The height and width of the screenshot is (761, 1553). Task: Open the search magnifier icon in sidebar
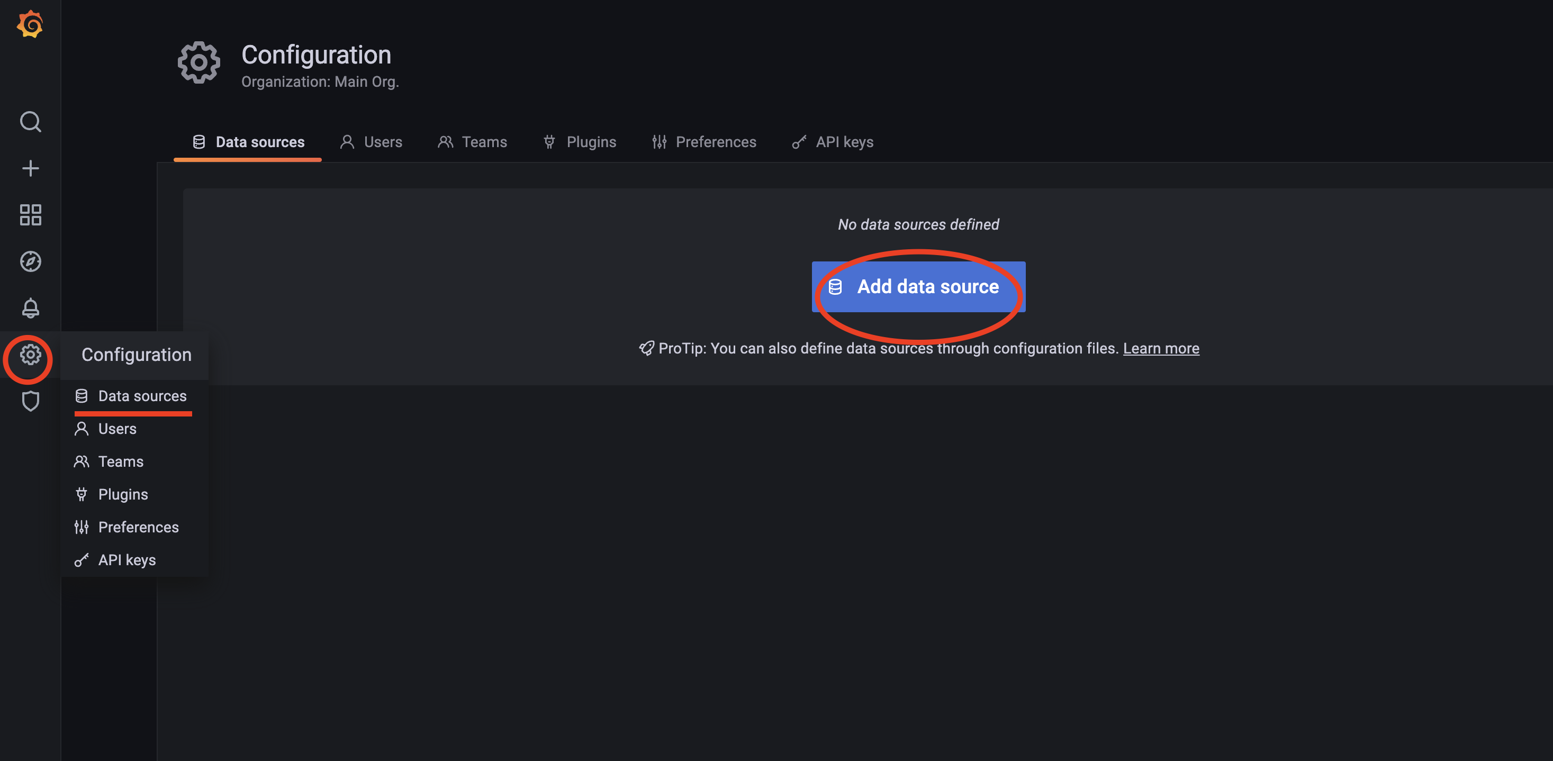point(30,122)
